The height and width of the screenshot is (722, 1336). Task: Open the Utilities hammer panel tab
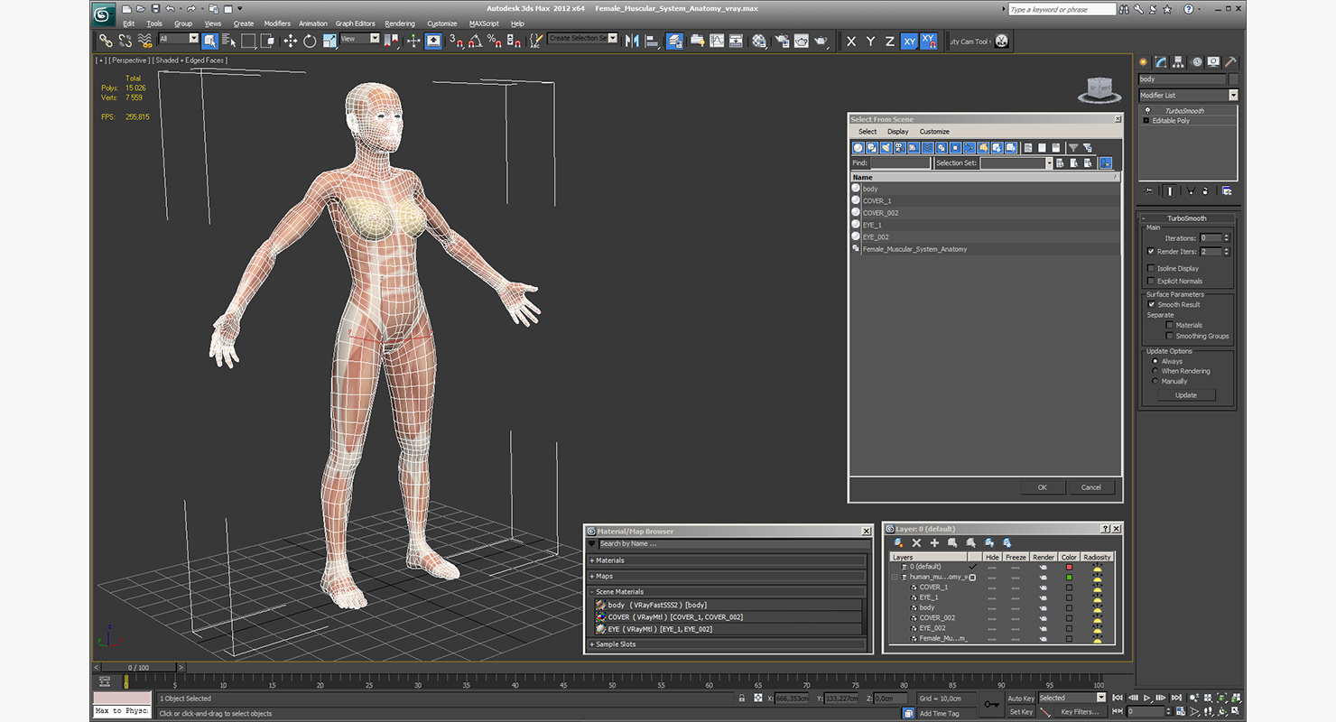tap(1229, 62)
